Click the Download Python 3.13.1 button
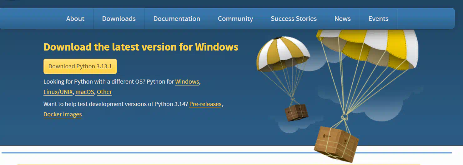Screen dimensions: 463x165 (x=80, y=66)
